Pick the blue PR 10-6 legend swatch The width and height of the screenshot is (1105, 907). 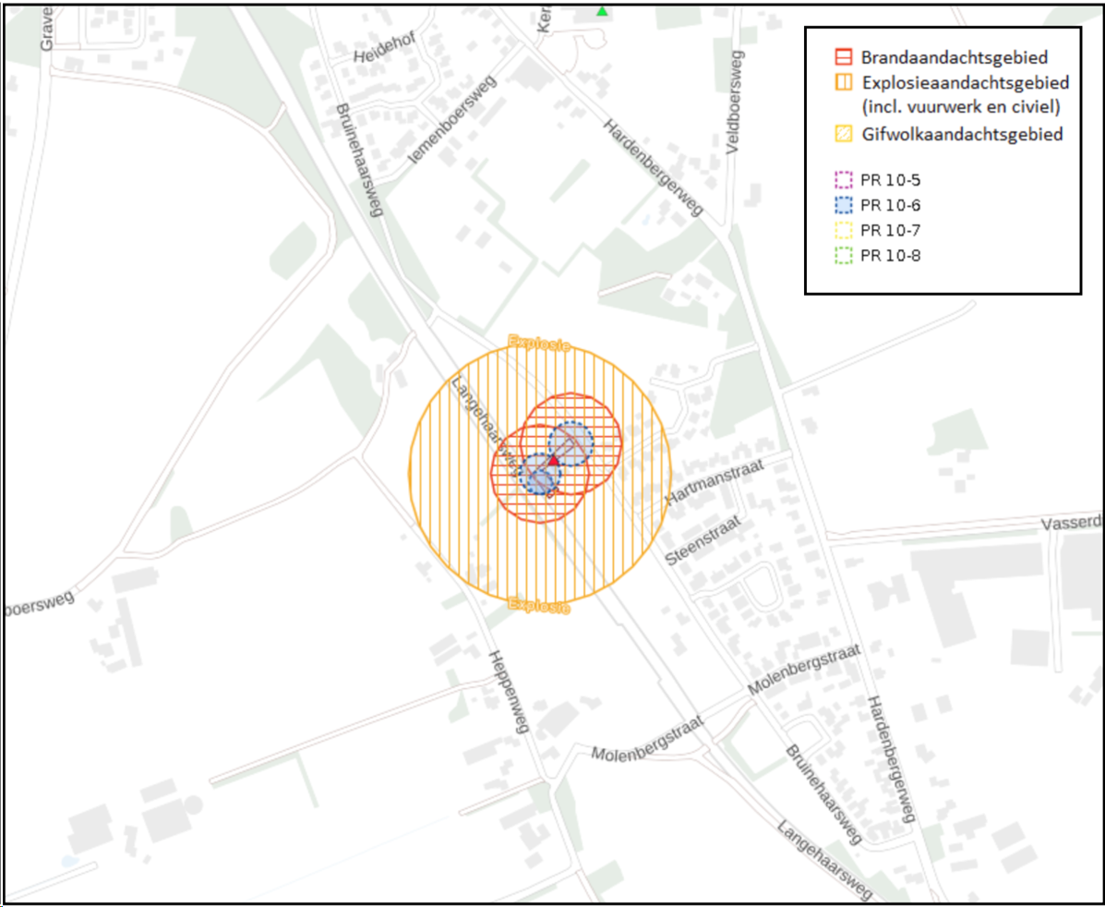pyautogui.click(x=843, y=204)
